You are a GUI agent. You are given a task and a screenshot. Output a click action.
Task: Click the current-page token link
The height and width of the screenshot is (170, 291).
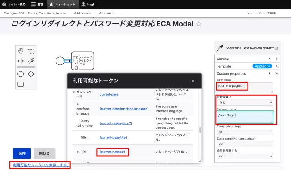pyautogui.click(x=109, y=94)
